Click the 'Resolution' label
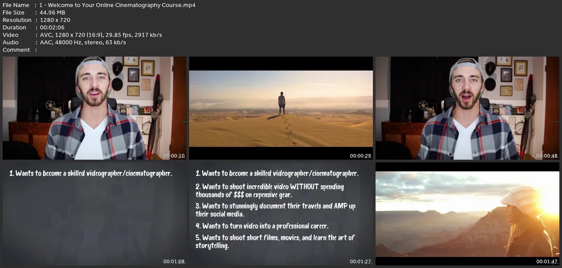Screen dimensions: 562x268 (x=17, y=20)
